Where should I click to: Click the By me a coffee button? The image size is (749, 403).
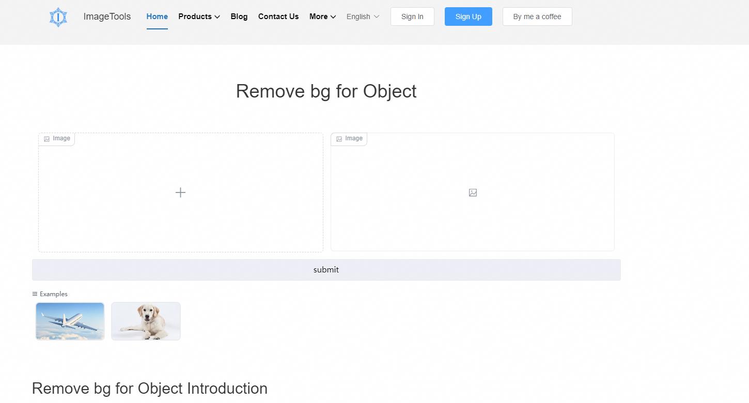537,17
